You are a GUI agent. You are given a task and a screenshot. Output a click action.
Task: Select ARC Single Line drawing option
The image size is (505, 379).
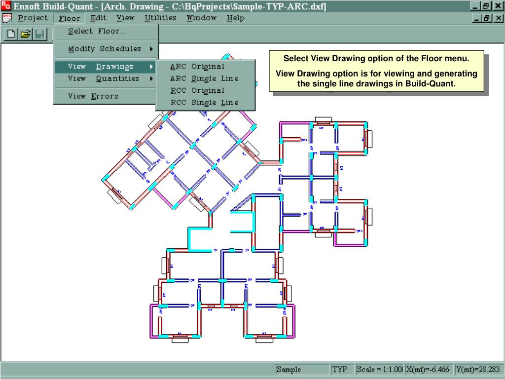[x=204, y=78]
